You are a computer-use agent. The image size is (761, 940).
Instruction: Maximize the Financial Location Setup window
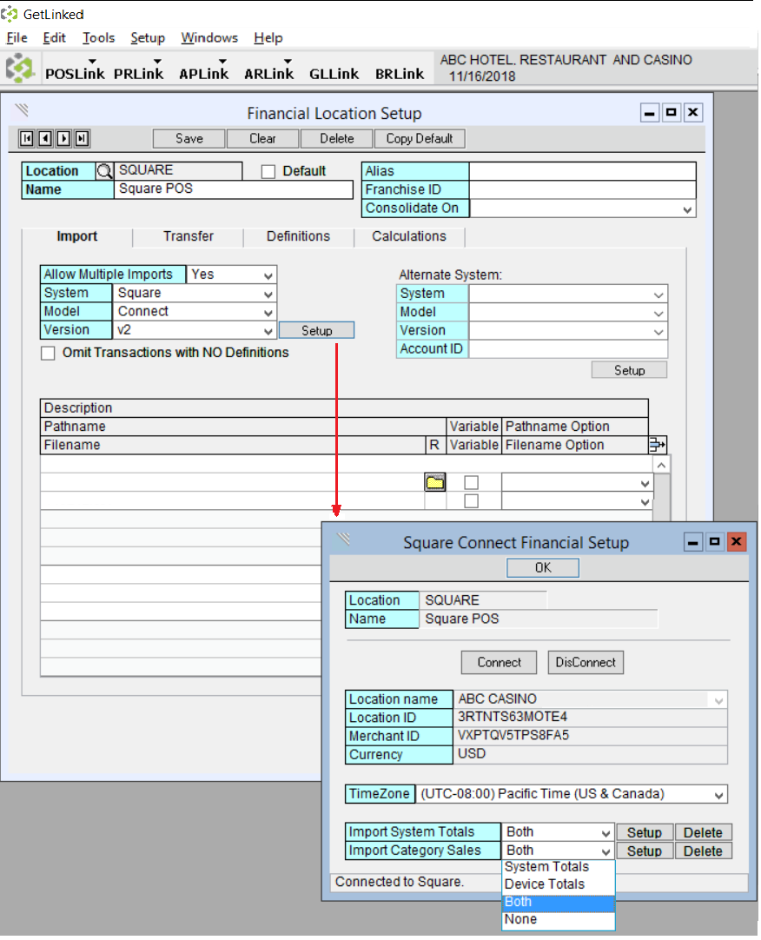[x=671, y=113]
